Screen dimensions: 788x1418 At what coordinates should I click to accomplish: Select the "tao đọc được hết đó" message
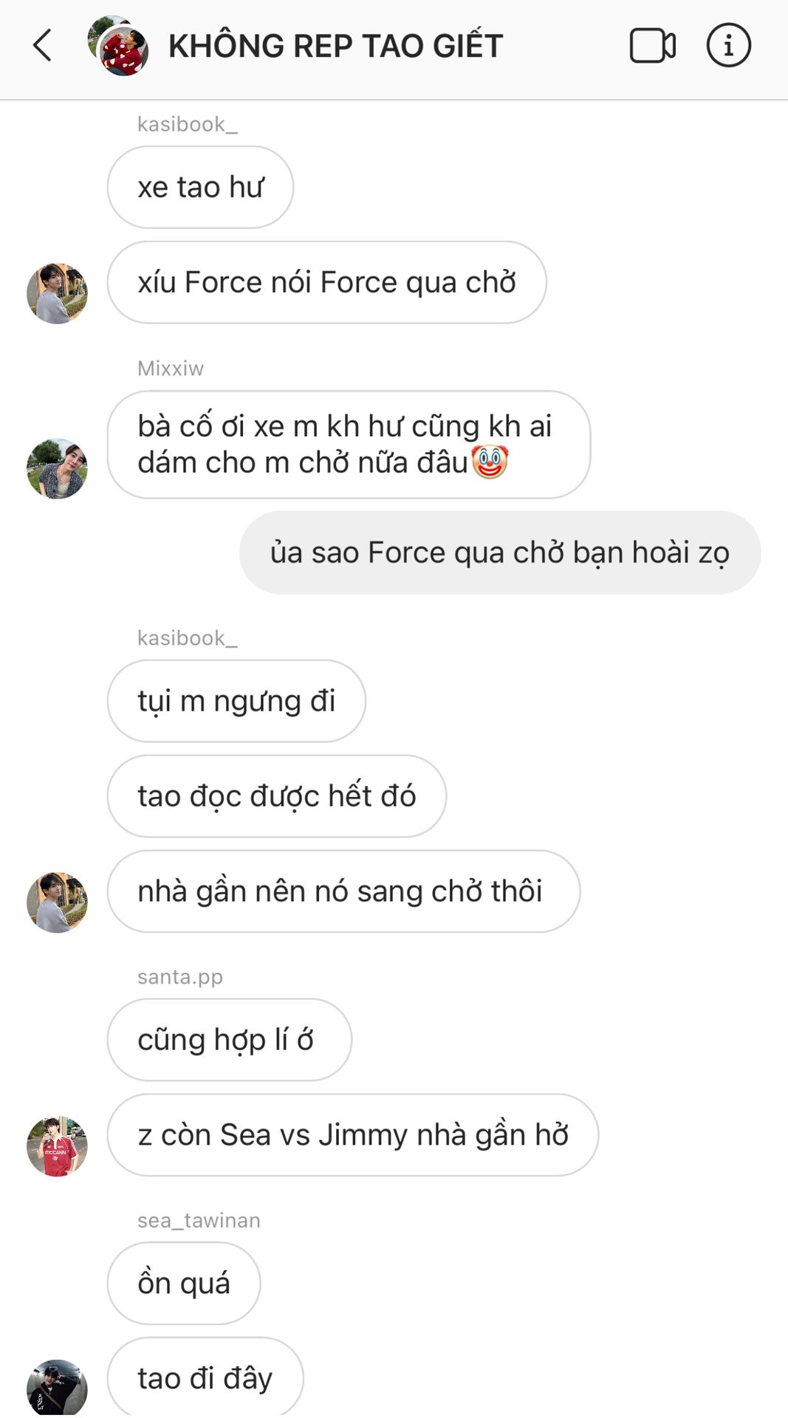click(277, 796)
